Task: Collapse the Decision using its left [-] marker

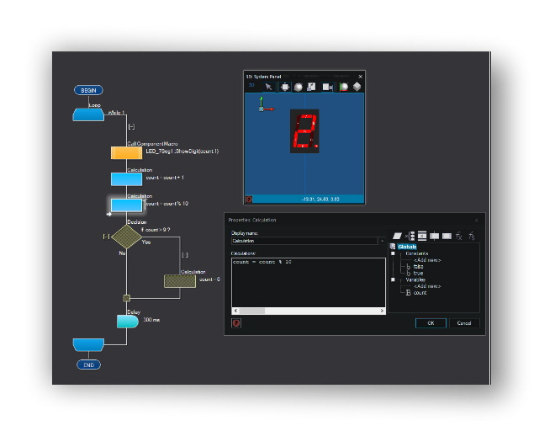Action: pyautogui.click(x=106, y=237)
